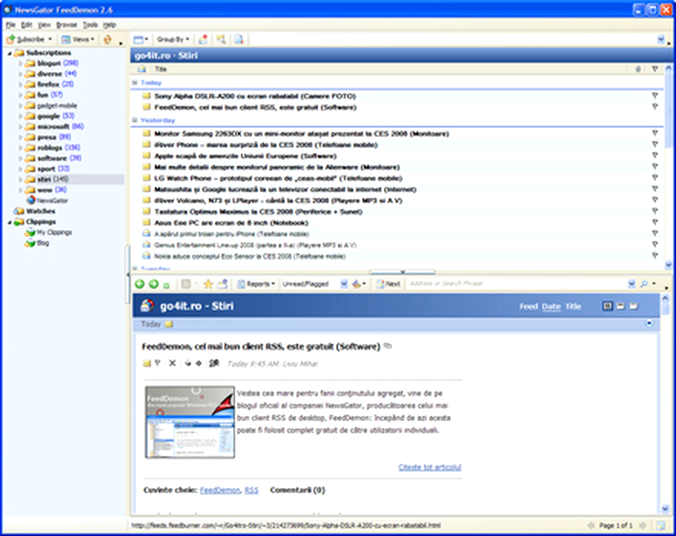Select the microsoft folder
Screen dimensions: 676x536
coord(54,126)
